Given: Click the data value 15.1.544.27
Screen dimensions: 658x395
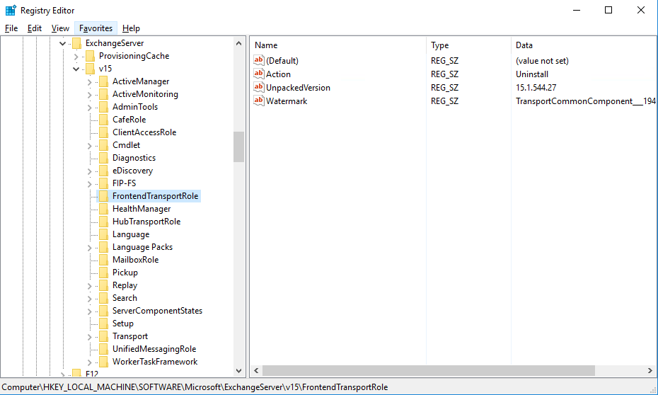Looking at the screenshot, I should 536,87.
